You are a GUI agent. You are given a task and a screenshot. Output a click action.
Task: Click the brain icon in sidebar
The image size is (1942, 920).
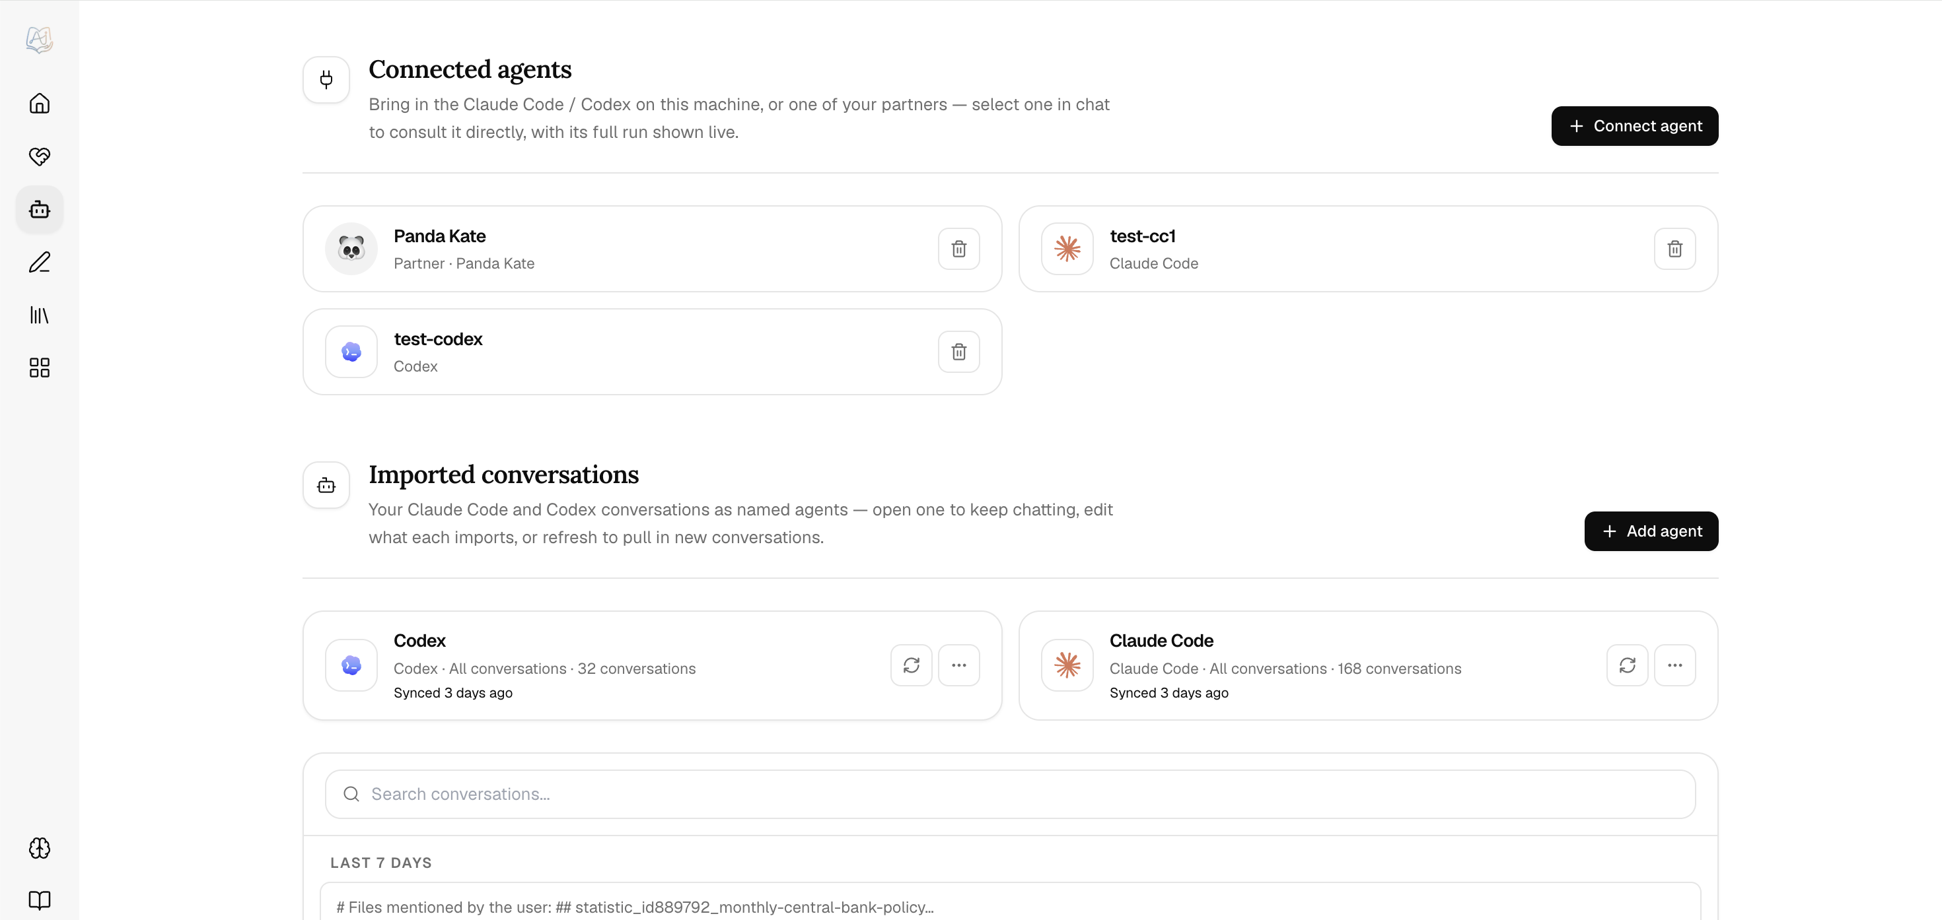point(39,849)
